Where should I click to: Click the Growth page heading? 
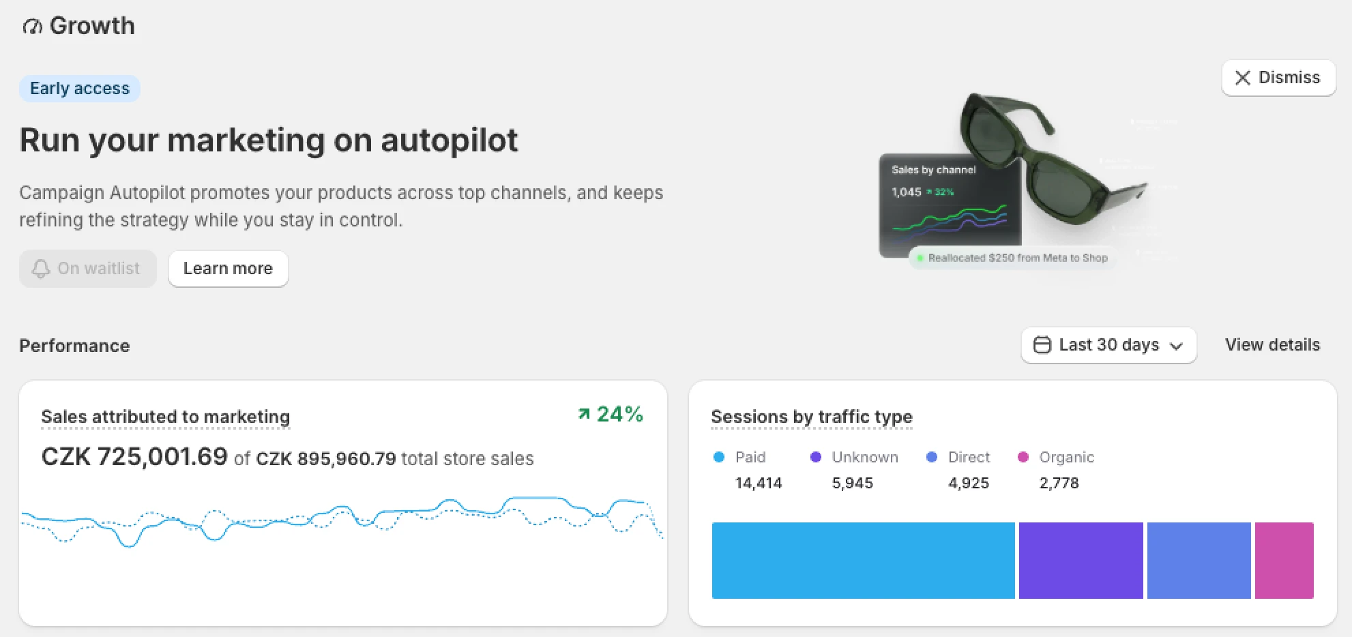92,26
